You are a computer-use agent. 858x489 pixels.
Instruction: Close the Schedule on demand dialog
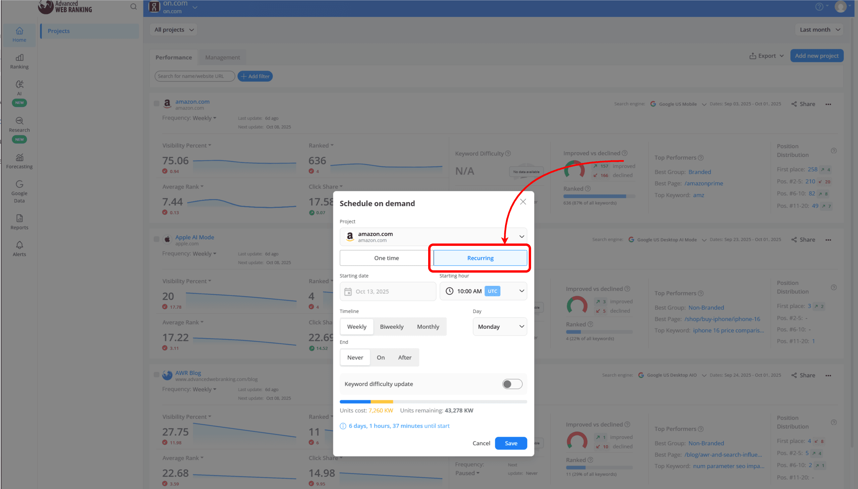click(523, 202)
